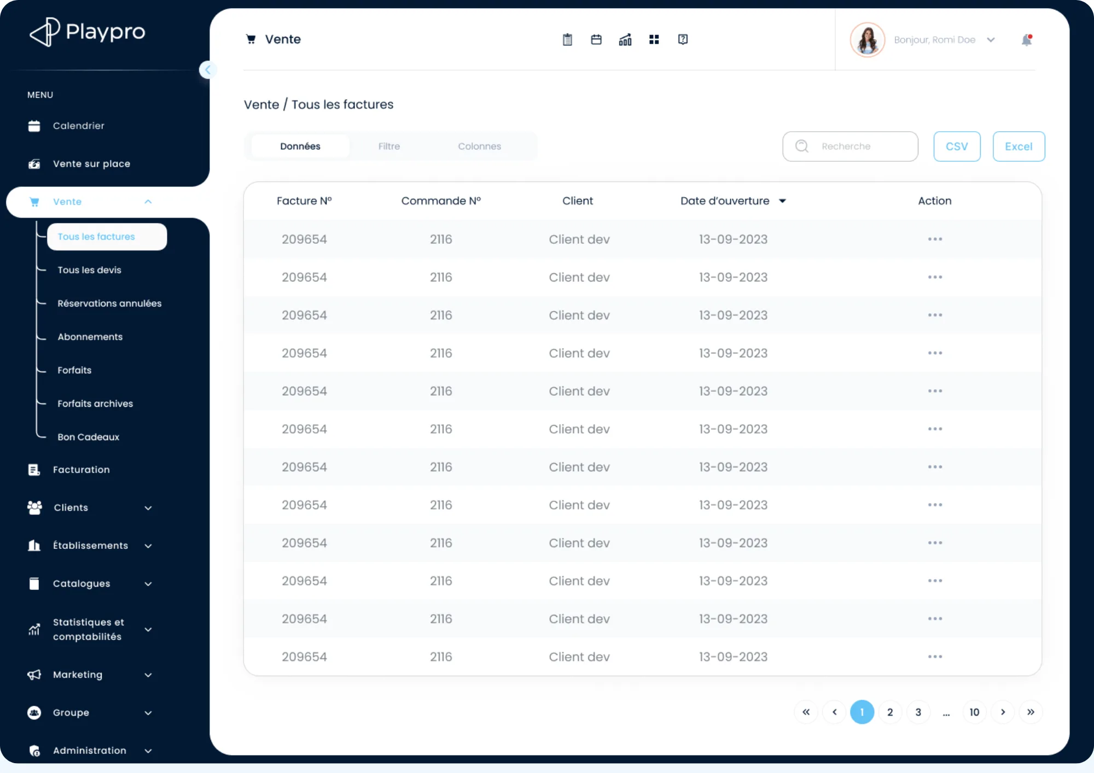Expand the Administration sidebar section

pos(148,751)
